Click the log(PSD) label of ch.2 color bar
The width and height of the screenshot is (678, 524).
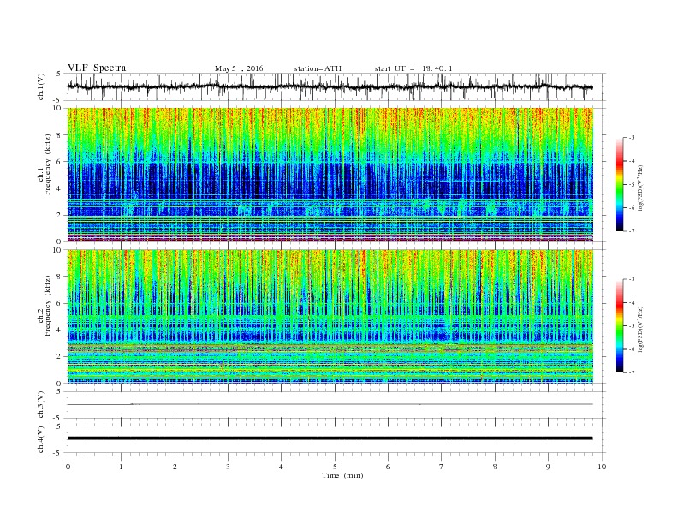640,329
